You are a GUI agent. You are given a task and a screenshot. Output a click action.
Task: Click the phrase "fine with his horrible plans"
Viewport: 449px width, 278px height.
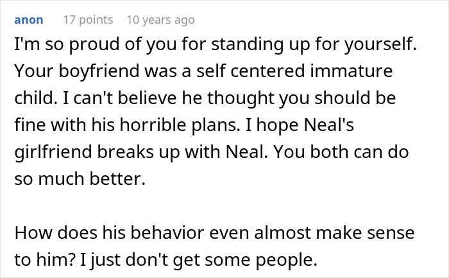[x=126, y=125]
